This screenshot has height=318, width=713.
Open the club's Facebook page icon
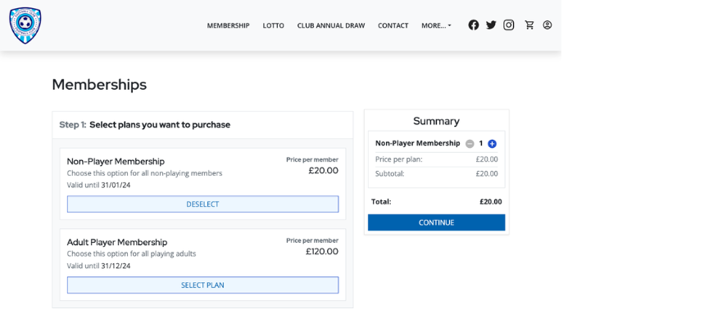tap(474, 25)
